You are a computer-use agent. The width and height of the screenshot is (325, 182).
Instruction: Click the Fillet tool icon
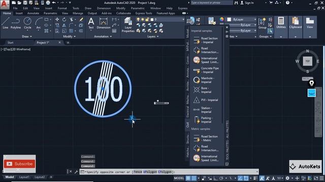[x=71, y=25]
